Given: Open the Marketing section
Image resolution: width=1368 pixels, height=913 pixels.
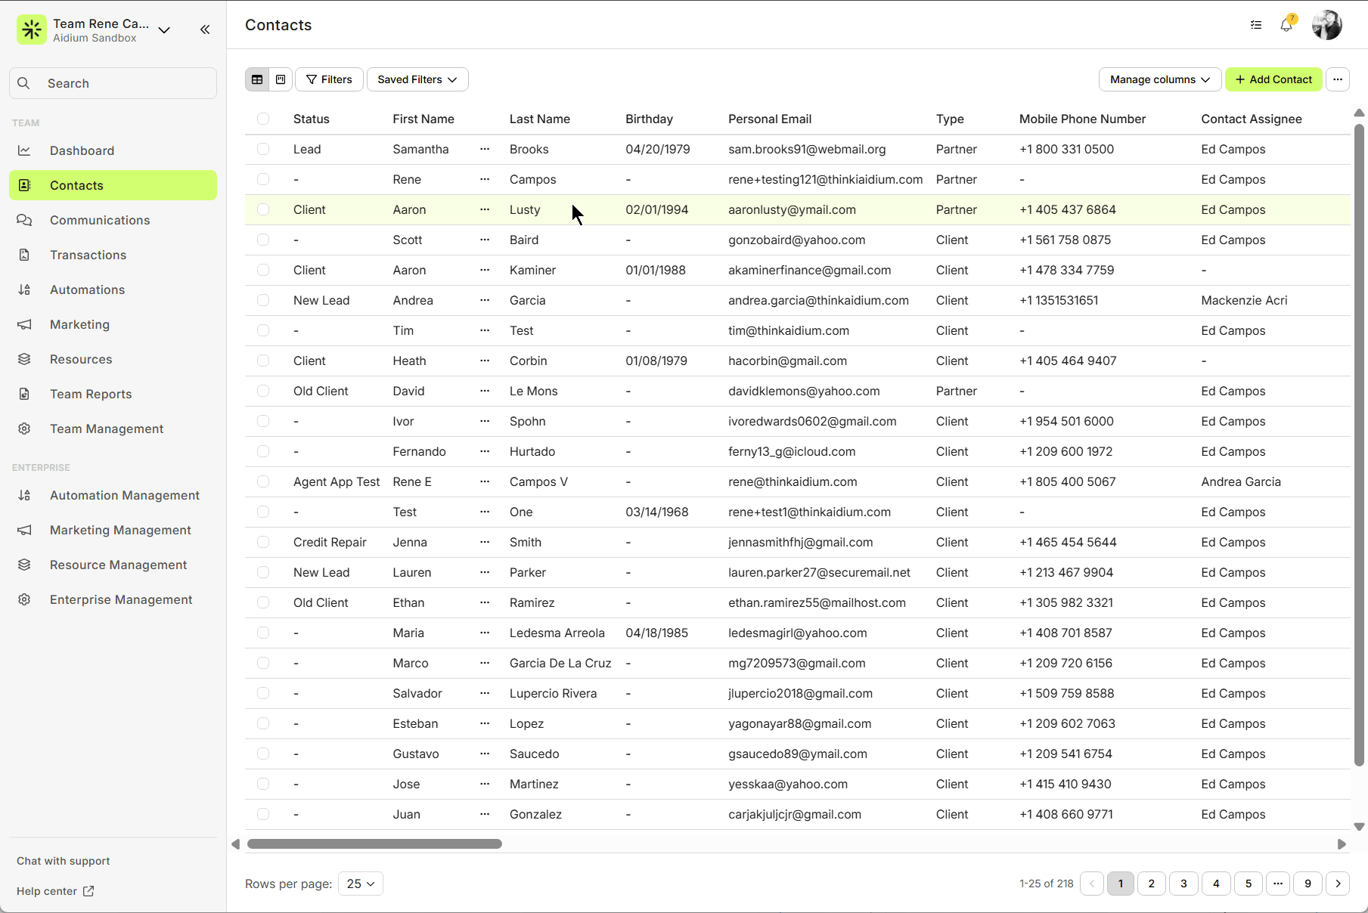Looking at the screenshot, I should coord(79,324).
